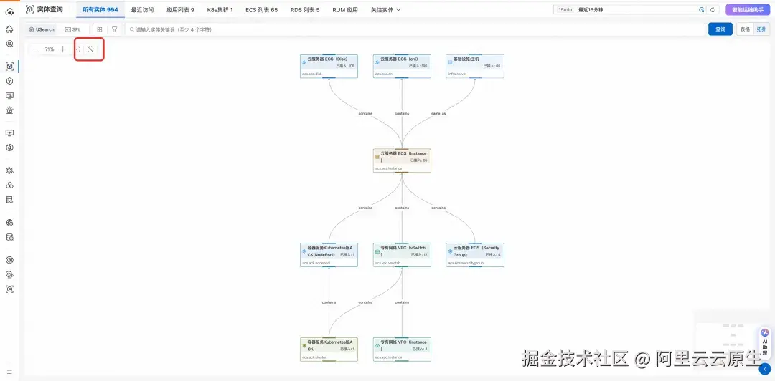Click the fit-to-screen icon beside zoom plus
The height and width of the screenshot is (381, 775).
[78, 49]
